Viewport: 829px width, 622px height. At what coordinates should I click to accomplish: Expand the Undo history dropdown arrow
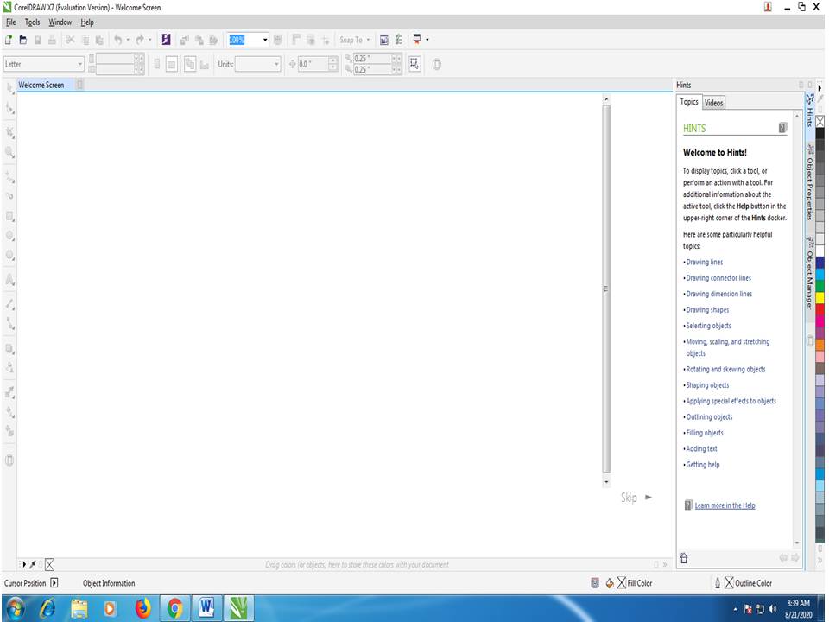128,40
